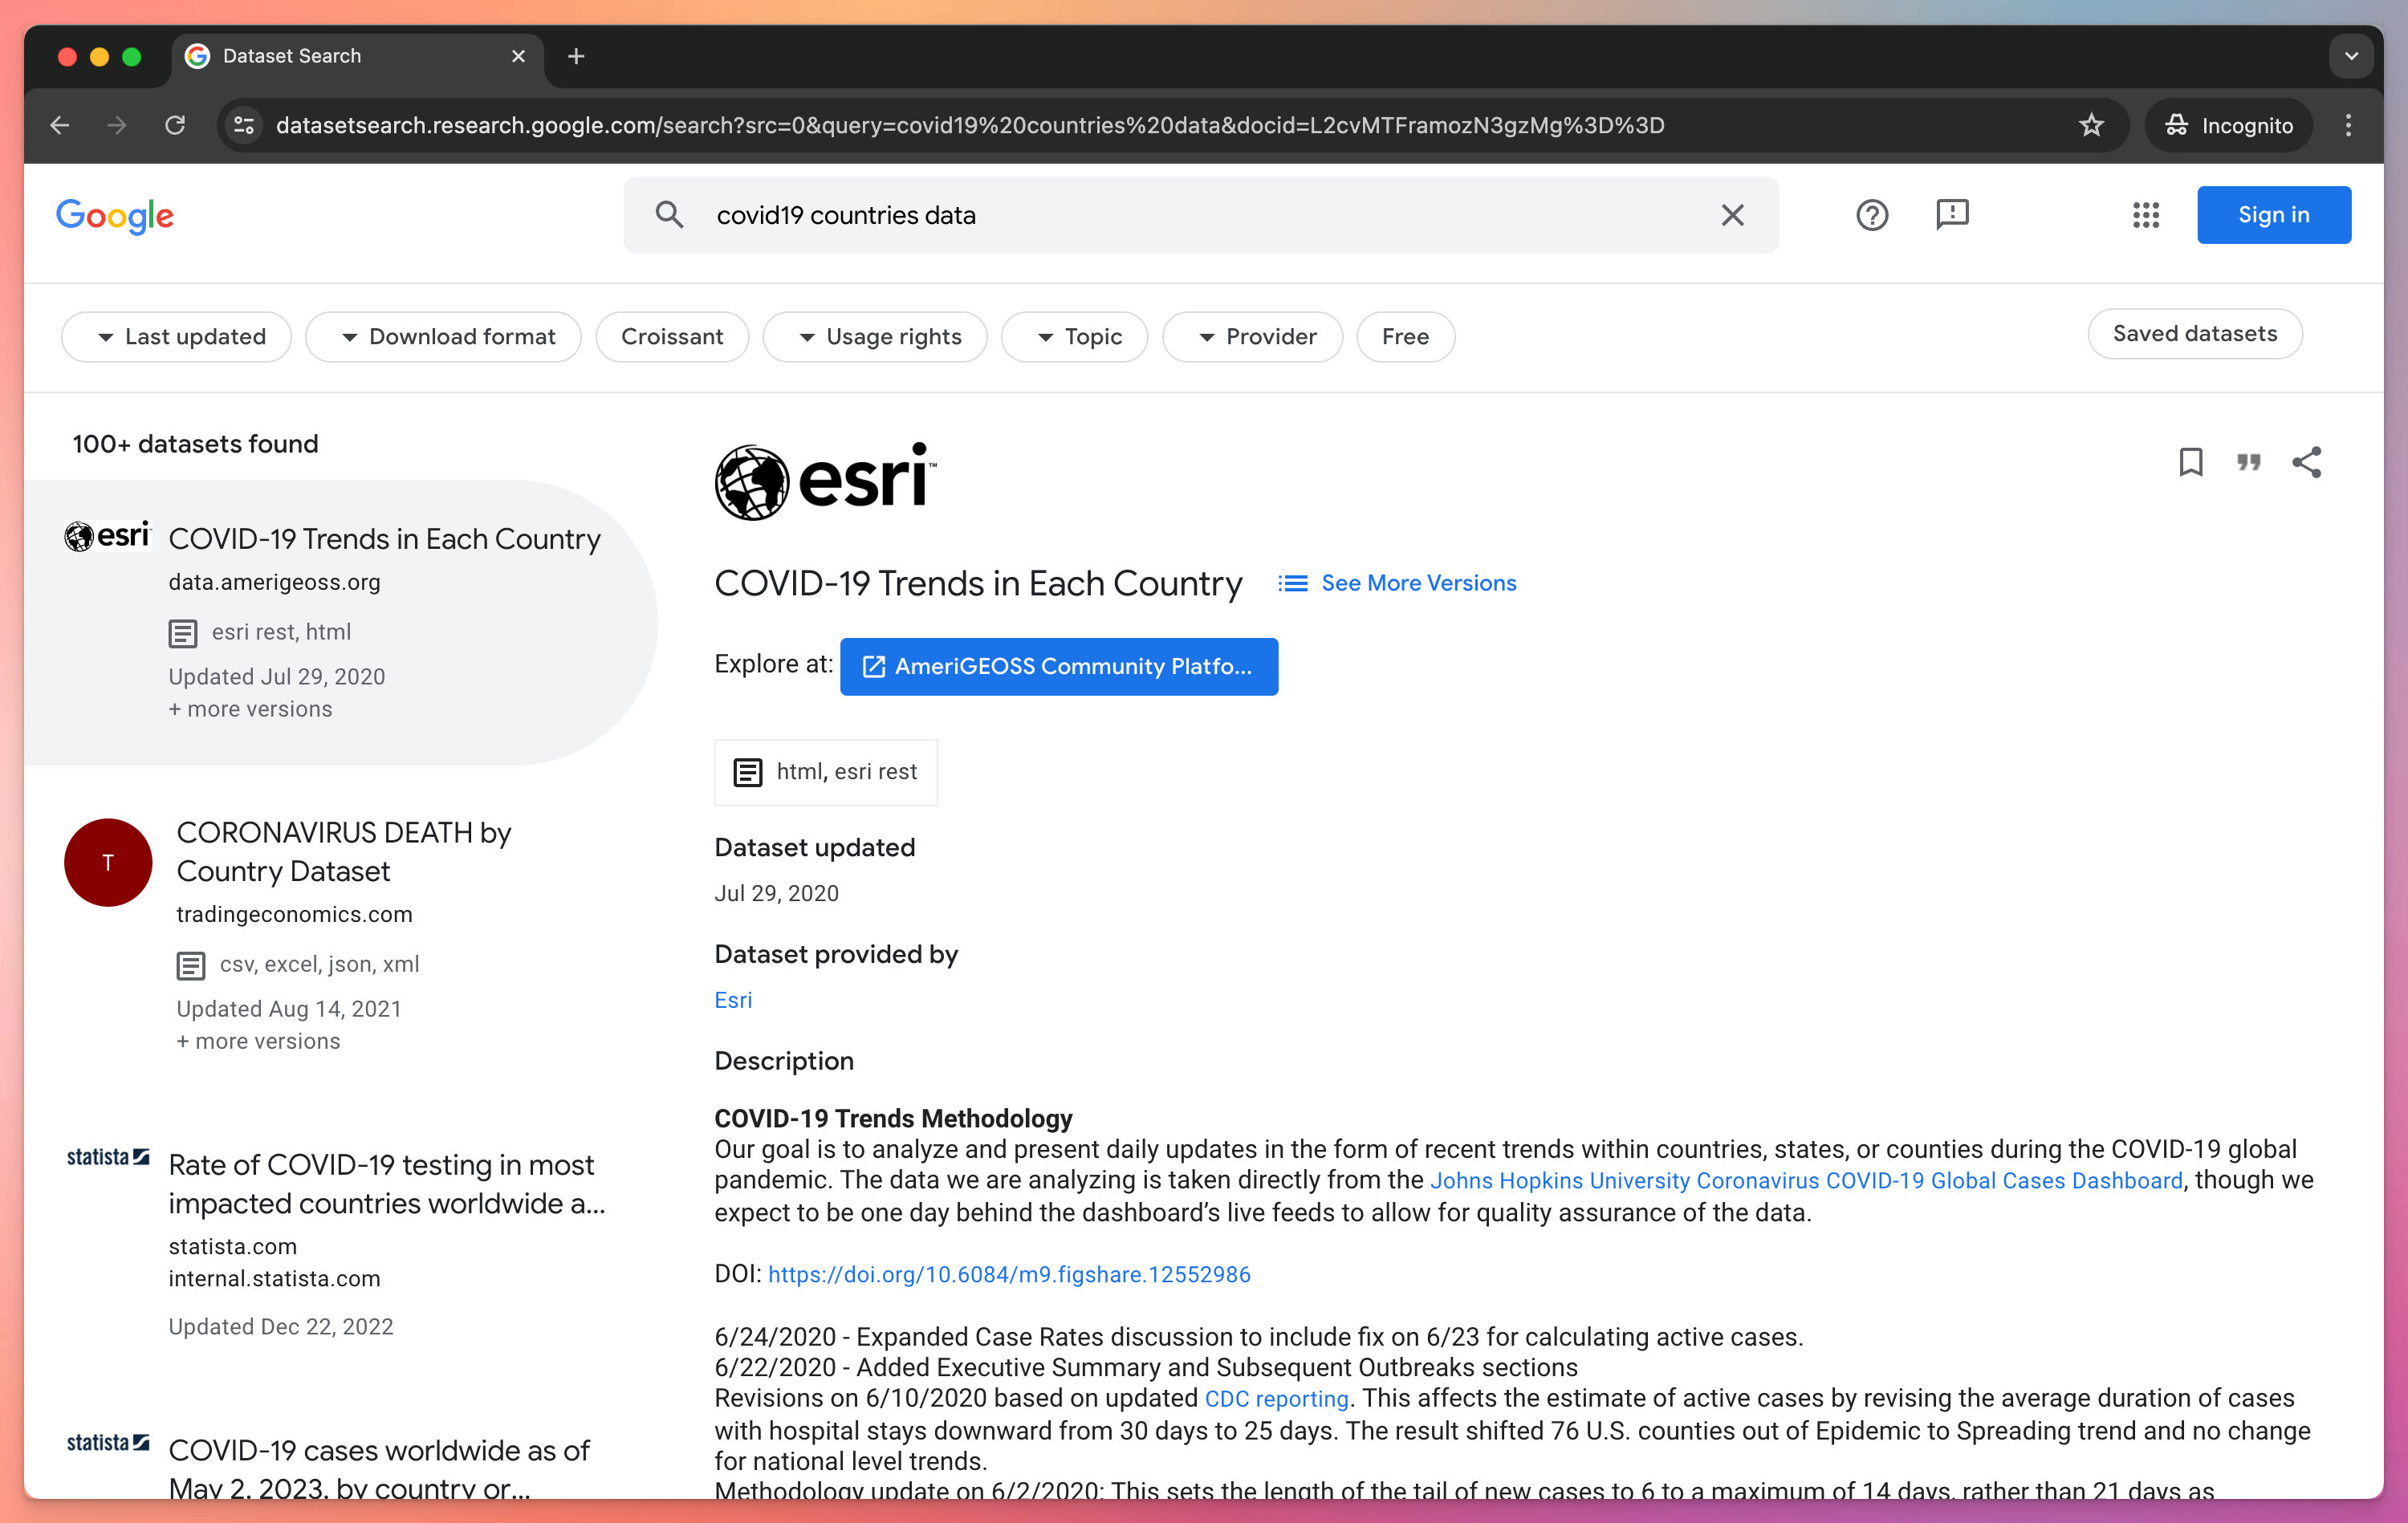Screen dimensions: 2408x1523
Task: Click the browser forward arrow
Action: (117, 125)
